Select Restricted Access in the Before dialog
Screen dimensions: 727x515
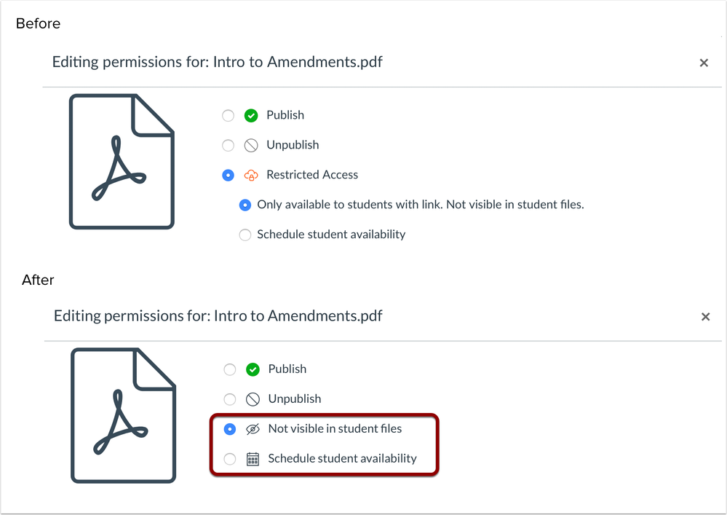coord(228,175)
